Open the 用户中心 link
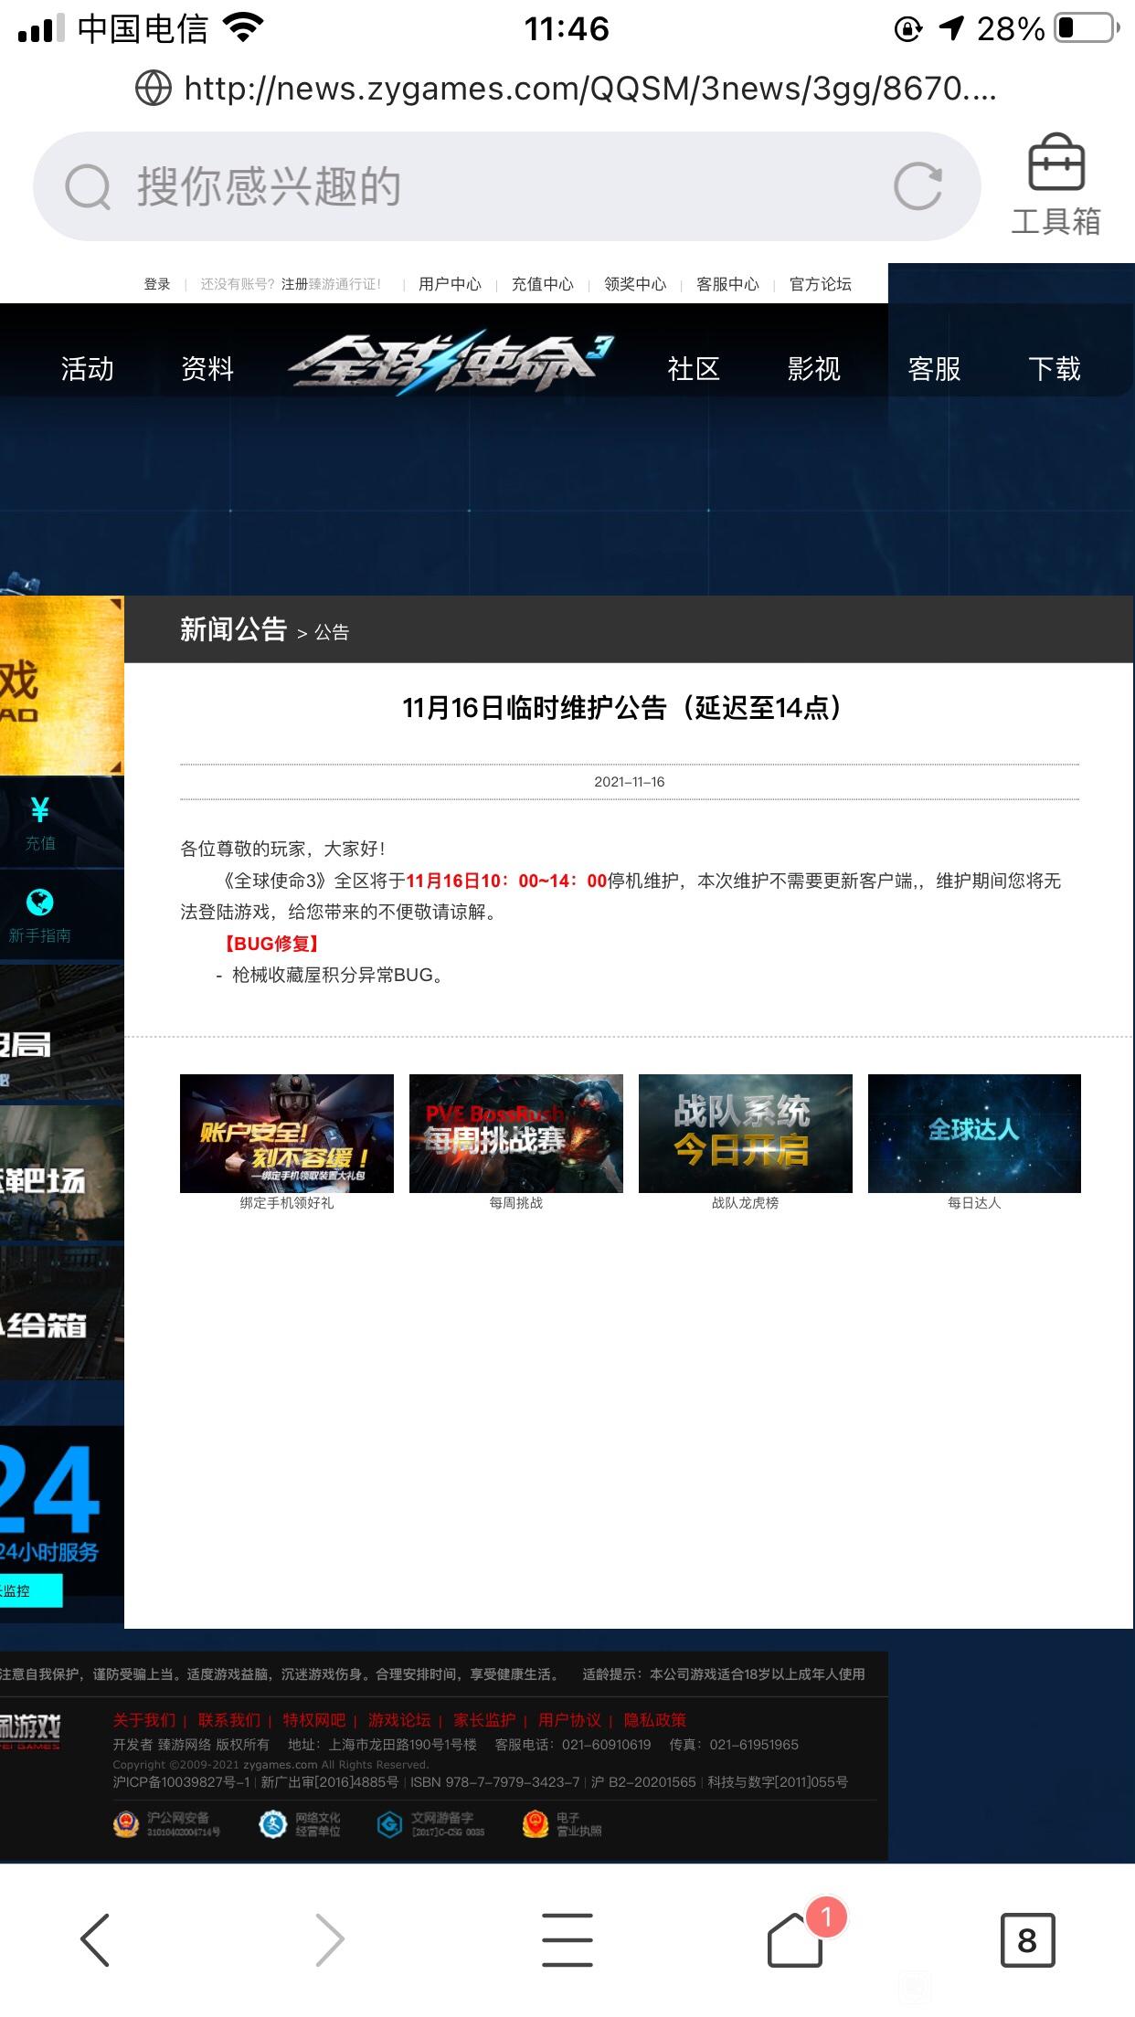 click(450, 284)
